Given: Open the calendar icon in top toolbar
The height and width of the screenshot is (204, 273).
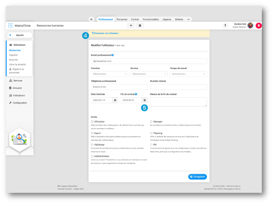Looking at the screenshot, I should point(140,26).
